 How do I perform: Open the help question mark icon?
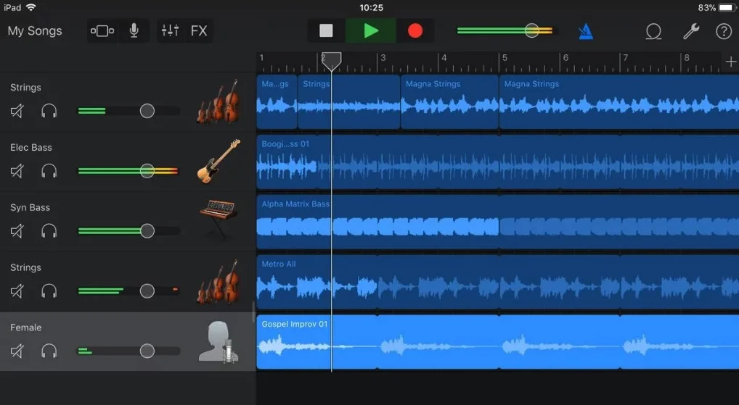coord(724,31)
